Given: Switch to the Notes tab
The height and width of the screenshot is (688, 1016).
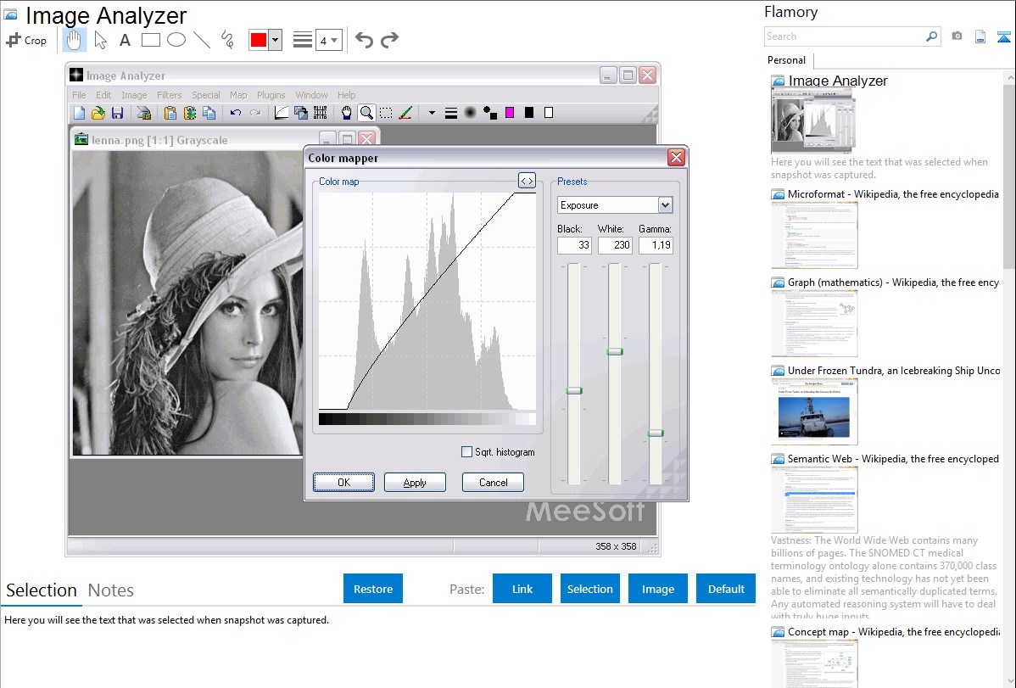Looking at the screenshot, I should point(111,590).
